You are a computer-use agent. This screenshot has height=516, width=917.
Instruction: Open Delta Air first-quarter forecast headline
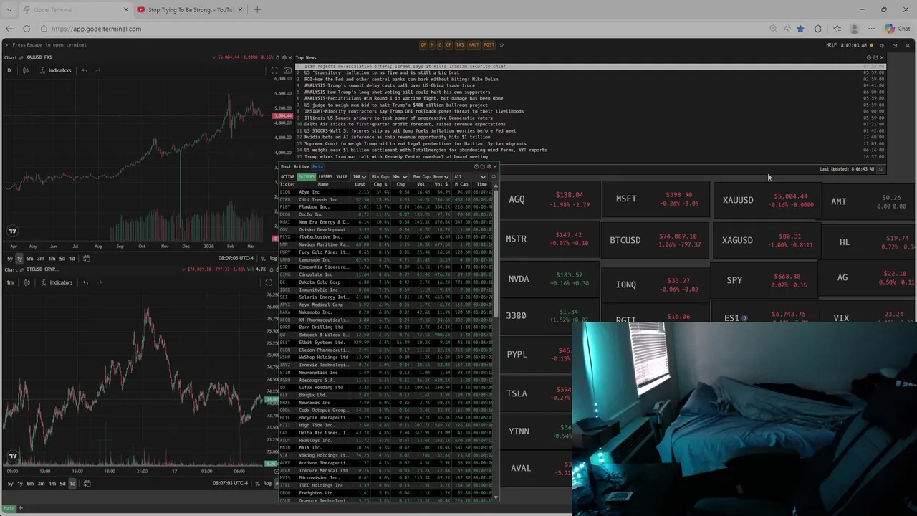pyautogui.click(x=405, y=124)
